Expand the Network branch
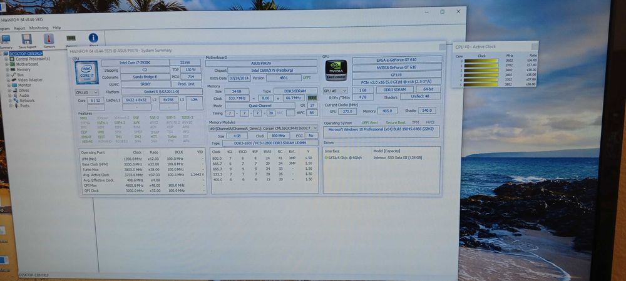This screenshot has height=281, width=626. click(x=11, y=101)
